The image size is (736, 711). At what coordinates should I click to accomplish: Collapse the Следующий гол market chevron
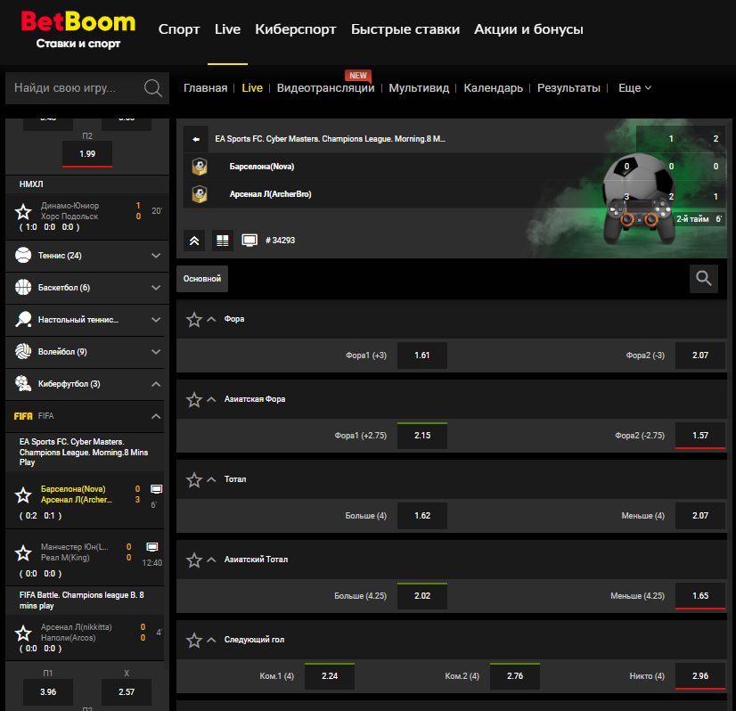[211, 640]
